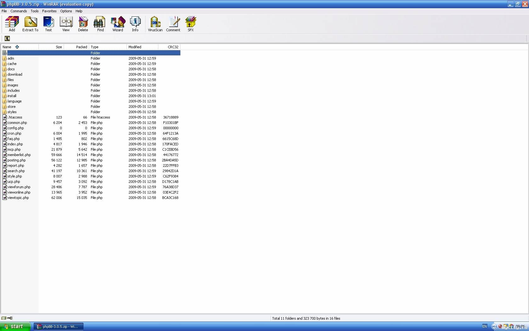Select the files folder name
529x331 pixels.
[11, 80]
